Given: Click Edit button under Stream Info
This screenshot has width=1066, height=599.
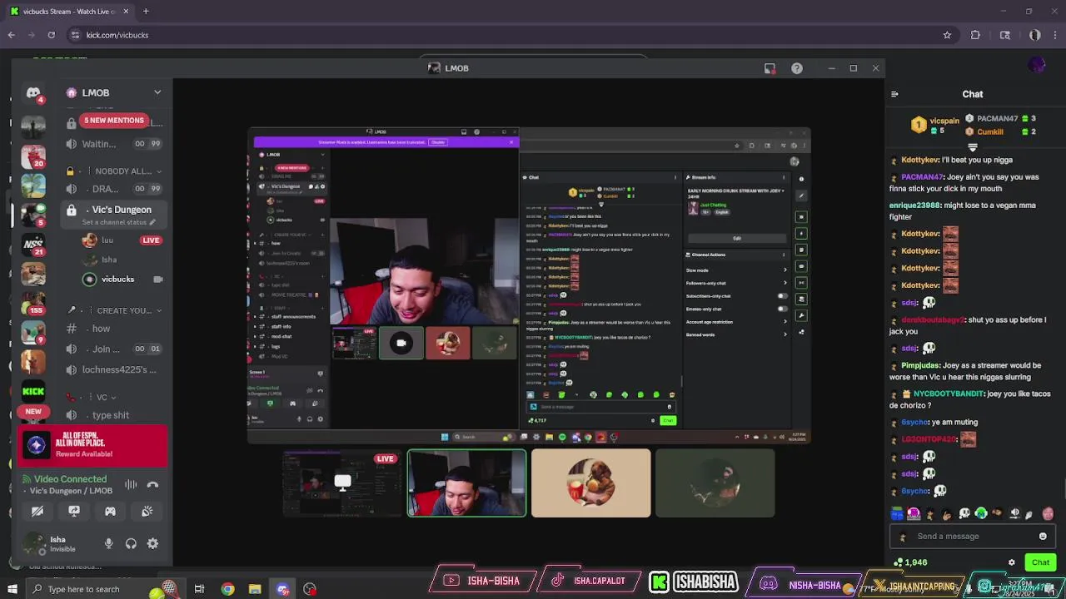Looking at the screenshot, I should [x=736, y=238].
